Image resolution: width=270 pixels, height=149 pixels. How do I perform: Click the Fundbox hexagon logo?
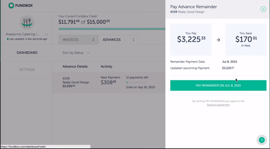click(11, 6)
